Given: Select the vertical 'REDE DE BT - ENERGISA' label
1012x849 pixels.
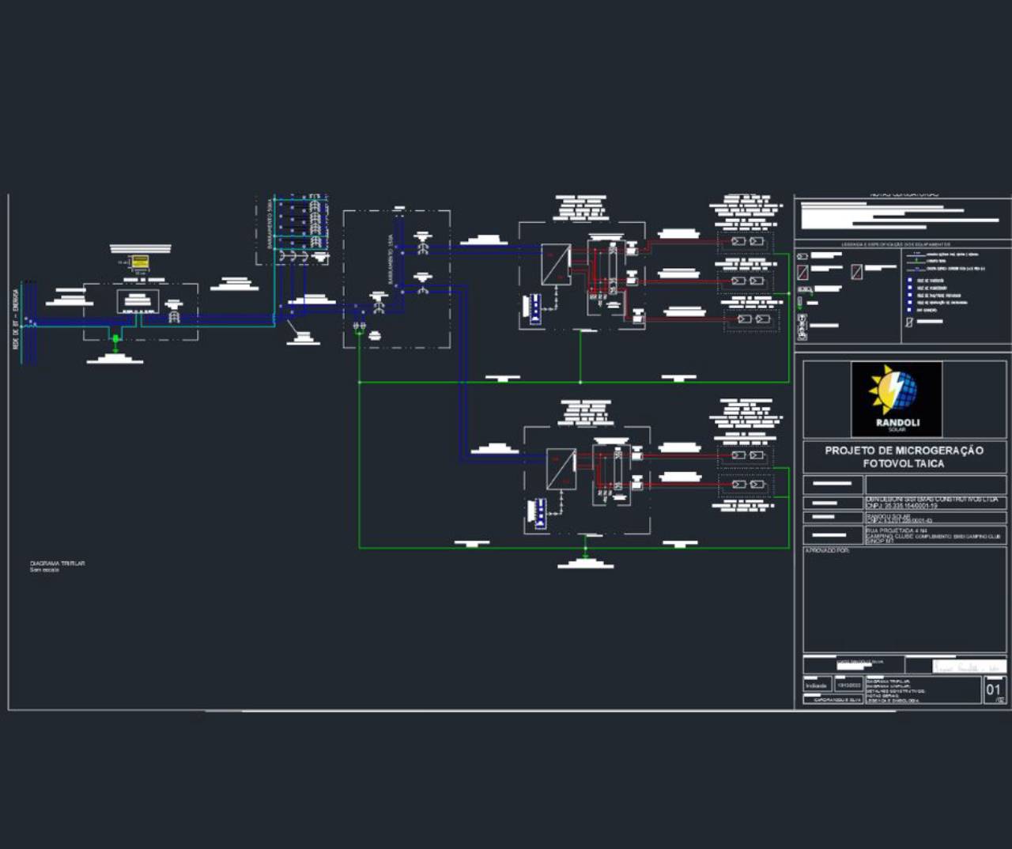Looking at the screenshot, I should (15, 325).
